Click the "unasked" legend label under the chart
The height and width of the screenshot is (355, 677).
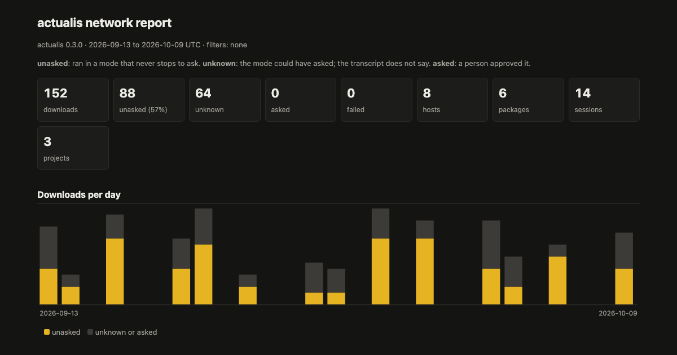[x=66, y=332]
